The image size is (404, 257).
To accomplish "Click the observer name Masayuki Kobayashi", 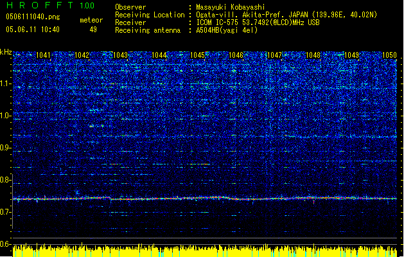I will coord(231,7).
